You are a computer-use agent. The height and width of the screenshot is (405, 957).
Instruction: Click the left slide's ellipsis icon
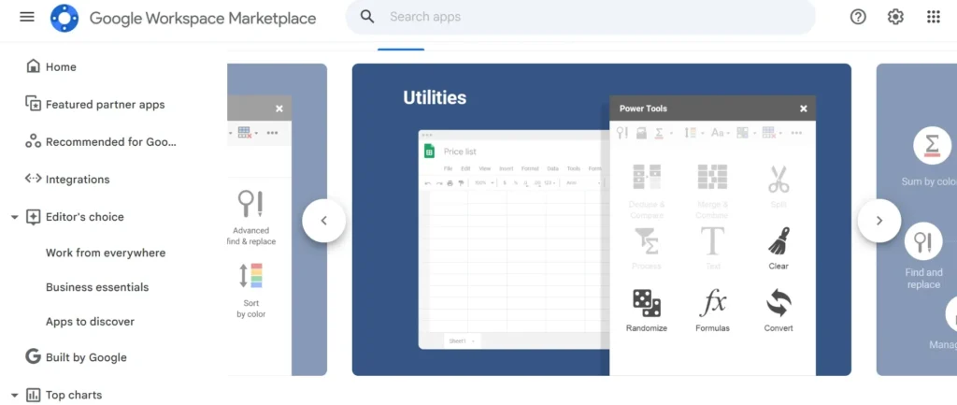click(272, 133)
